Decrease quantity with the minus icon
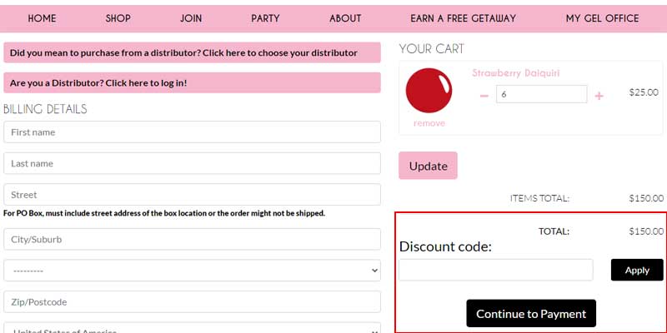667x333 pixels. click(484, 96)
